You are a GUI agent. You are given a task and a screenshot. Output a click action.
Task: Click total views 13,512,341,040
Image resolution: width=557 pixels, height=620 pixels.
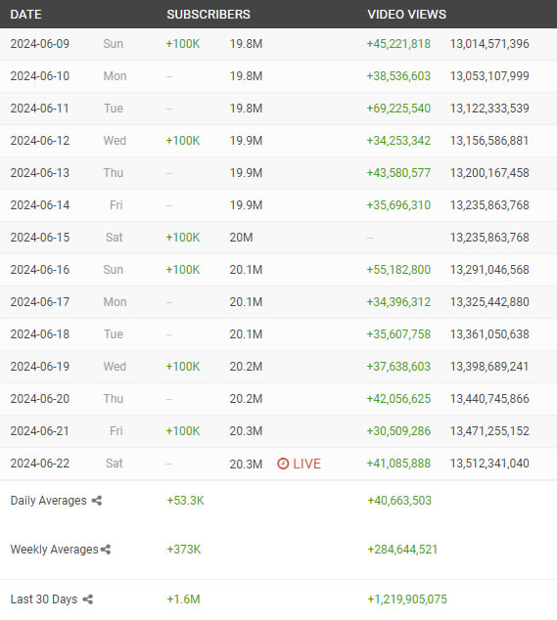[x=489, y=463]
